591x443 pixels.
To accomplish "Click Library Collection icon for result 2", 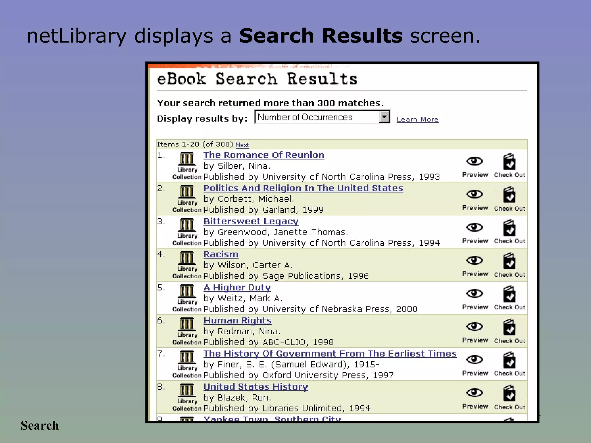I will (x=187, y=199).
